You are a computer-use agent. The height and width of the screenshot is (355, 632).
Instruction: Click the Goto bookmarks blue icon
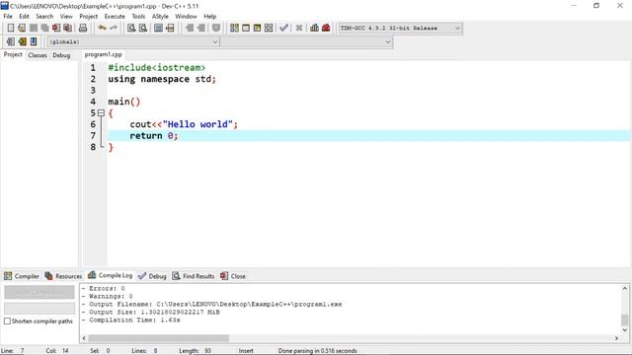pos(34,41)
